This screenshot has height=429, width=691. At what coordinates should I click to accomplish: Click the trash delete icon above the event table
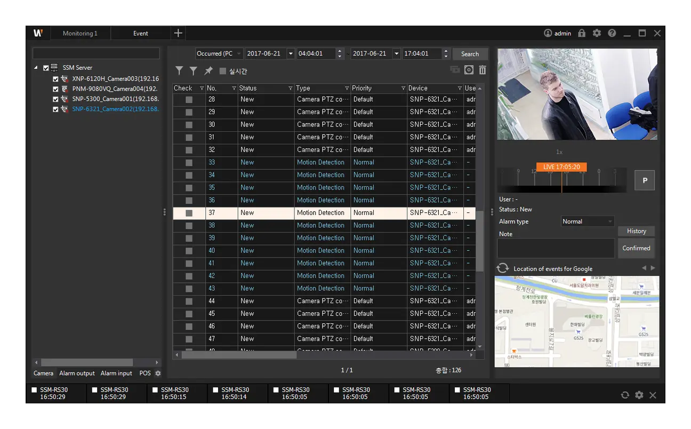click(483, 70)
